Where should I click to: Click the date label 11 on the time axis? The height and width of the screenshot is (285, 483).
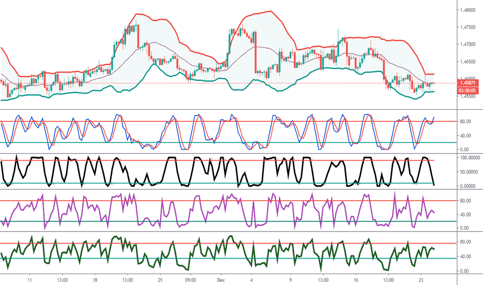click(x=30, y=280)
